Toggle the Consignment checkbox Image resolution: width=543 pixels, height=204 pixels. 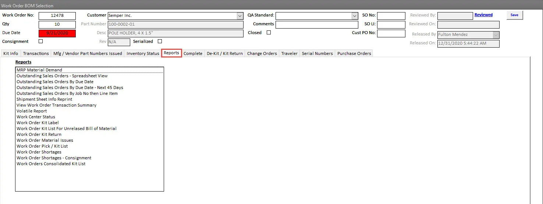click(41, 41)
